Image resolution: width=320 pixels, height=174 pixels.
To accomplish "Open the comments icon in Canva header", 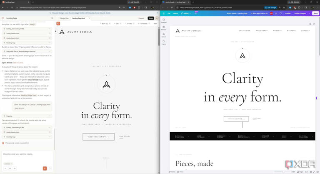I will pyautogui.click(x=280, y=13).
